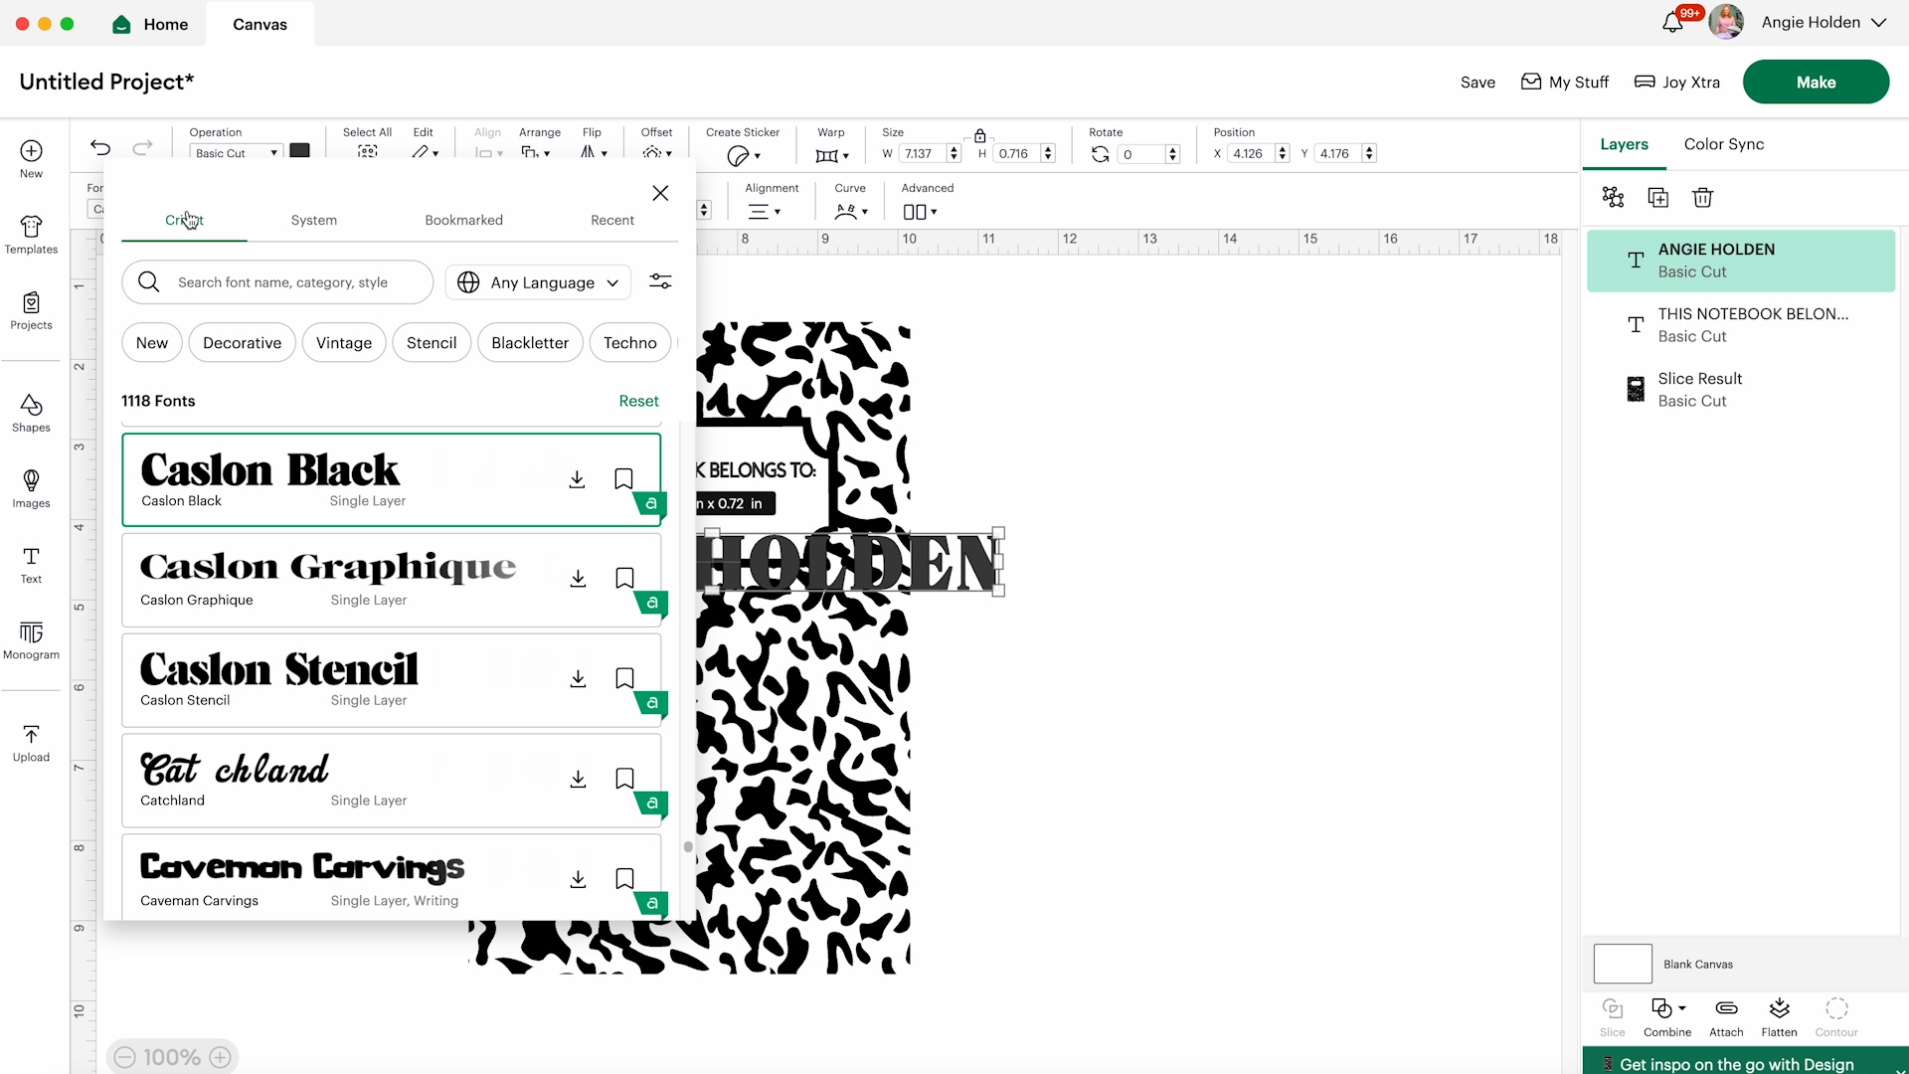
Task: Select the Text tool
Action: (31, 564)
